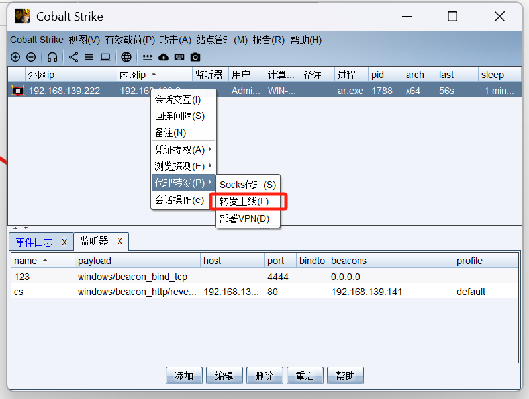This screenshot has height=399, width=529.
Task: Sort listeners by name column
Action: [43, 261]
